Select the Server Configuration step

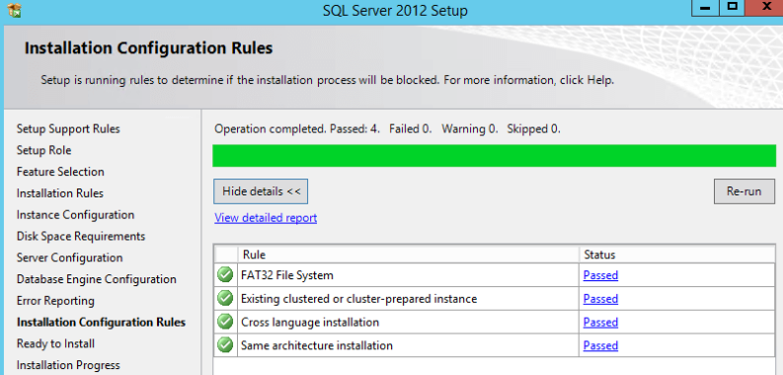pos(69,258)
